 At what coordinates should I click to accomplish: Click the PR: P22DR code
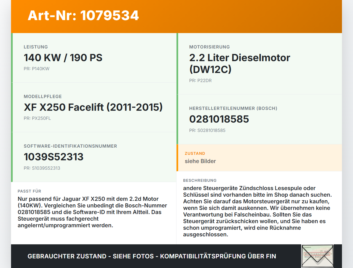(x=200, y=80)
